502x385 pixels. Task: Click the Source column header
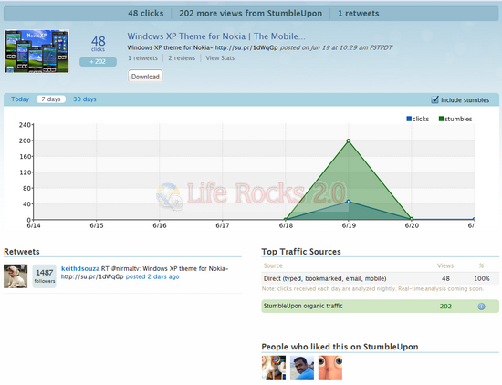[x=273, y=265]
